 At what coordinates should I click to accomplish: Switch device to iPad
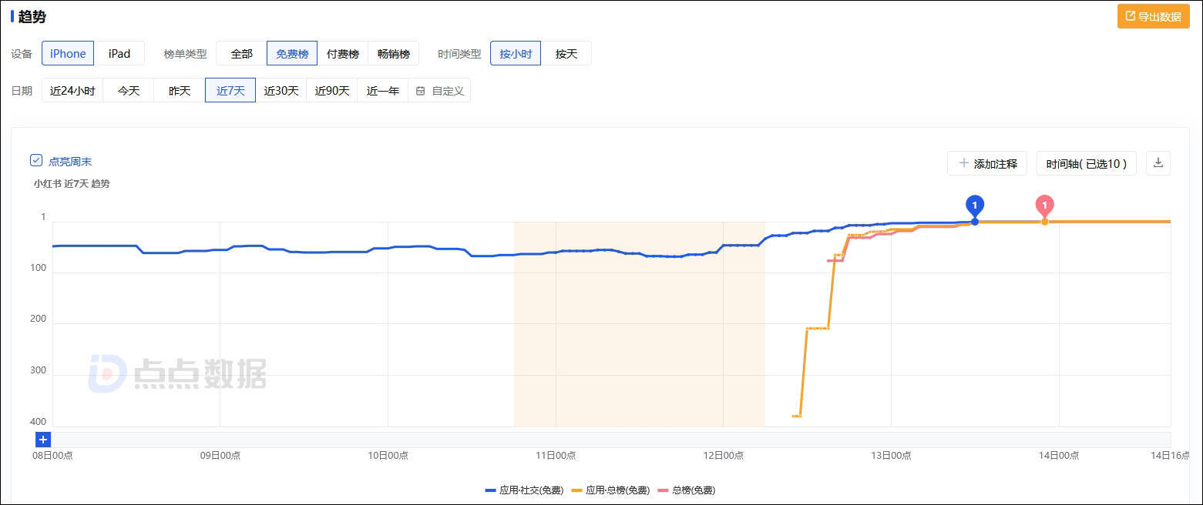(x=120, y=53)
